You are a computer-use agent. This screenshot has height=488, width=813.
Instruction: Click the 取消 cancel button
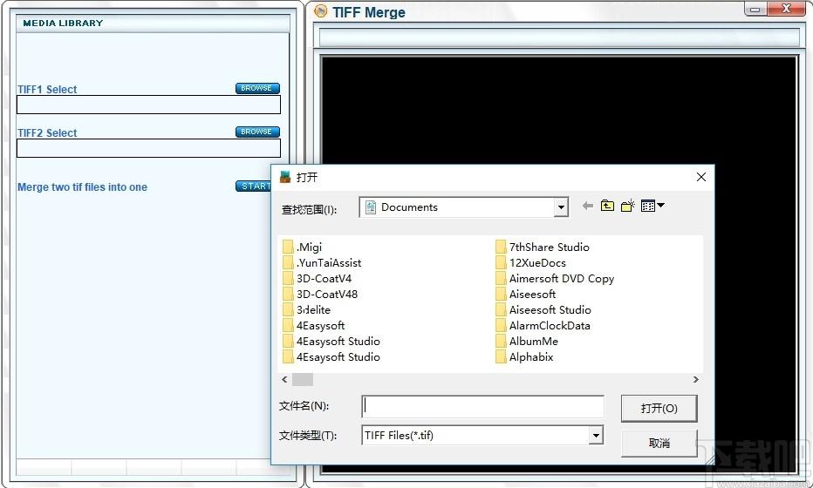click(659, 443)
